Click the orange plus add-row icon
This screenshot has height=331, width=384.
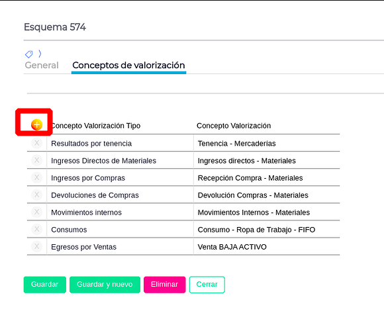point(36,125)
